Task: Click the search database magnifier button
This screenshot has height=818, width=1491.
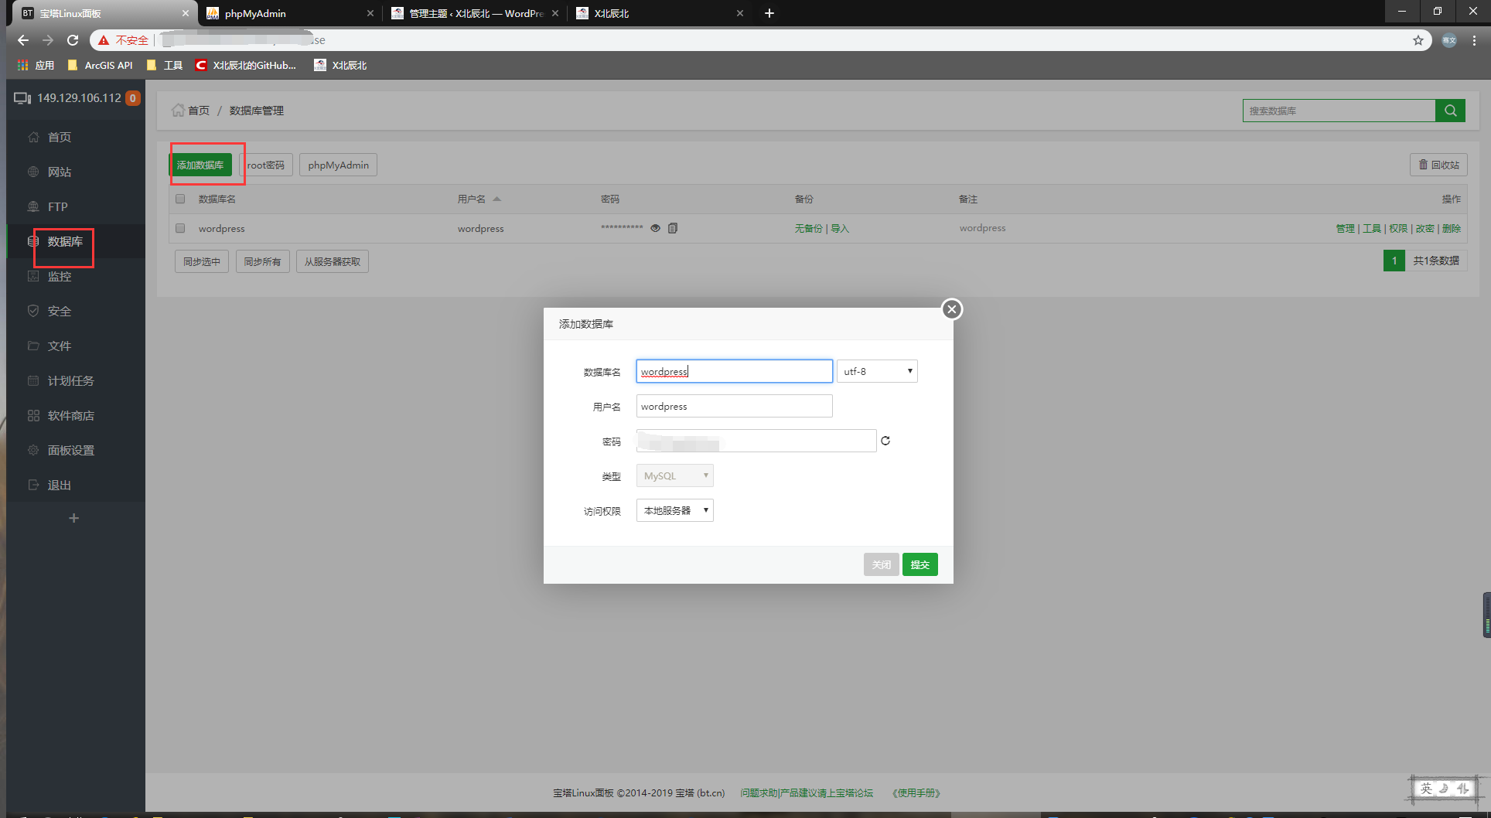Action: coord(1450,111)
